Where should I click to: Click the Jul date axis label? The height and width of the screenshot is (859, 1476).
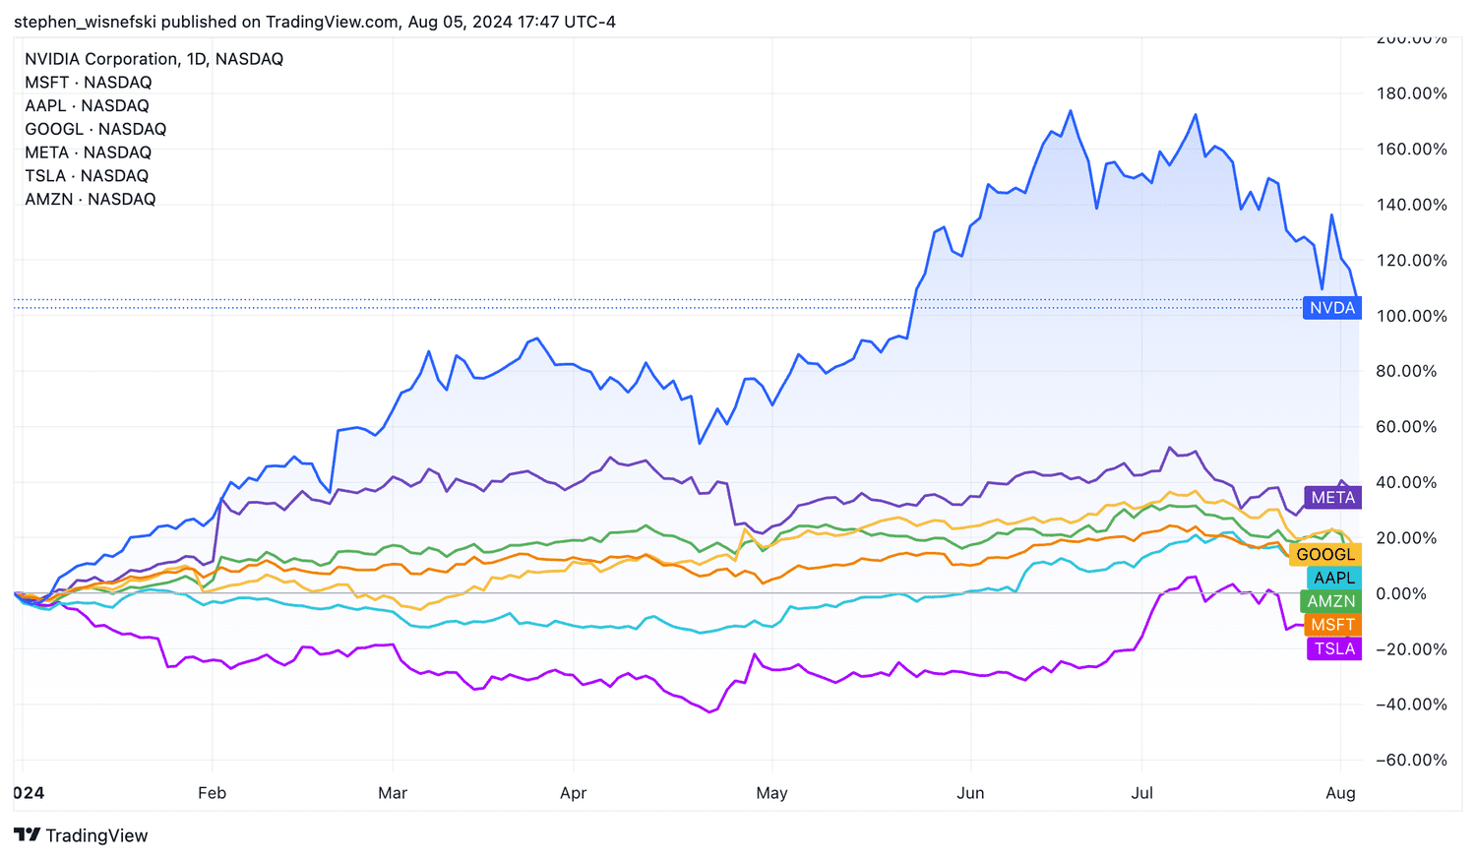tap(1141, 793)
